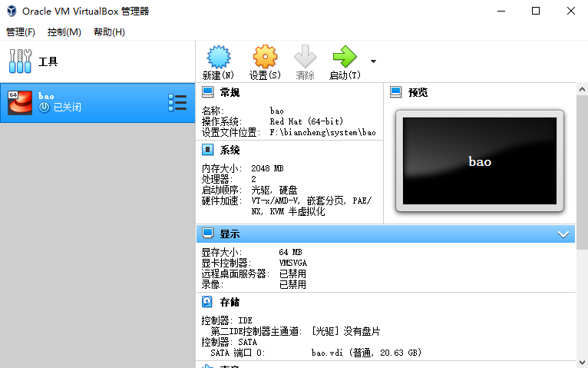Click the 'bao.vdi (普通, 20.63 GB)' entry
The width and height of the screenshot is (588, 368).
pos(366,353)
